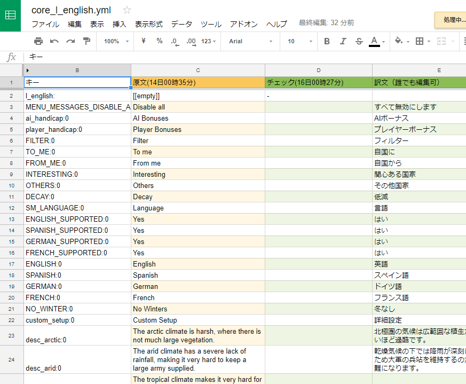This screenshot has height=384, width=466.
Task: Click the merge cells icon
Action: click(441, 41)
